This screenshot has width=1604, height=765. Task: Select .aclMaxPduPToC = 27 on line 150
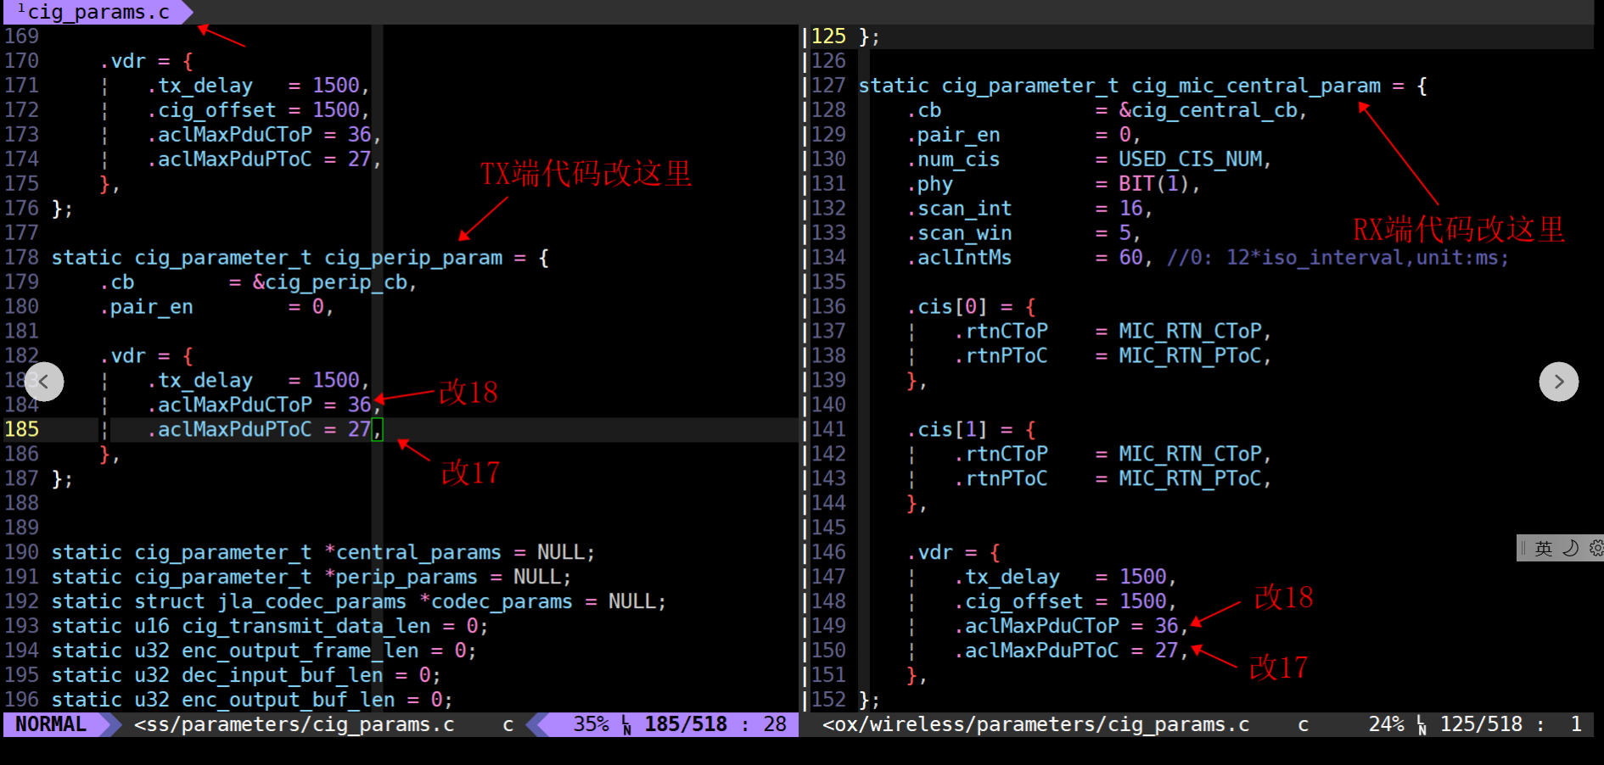(1067, 651)
